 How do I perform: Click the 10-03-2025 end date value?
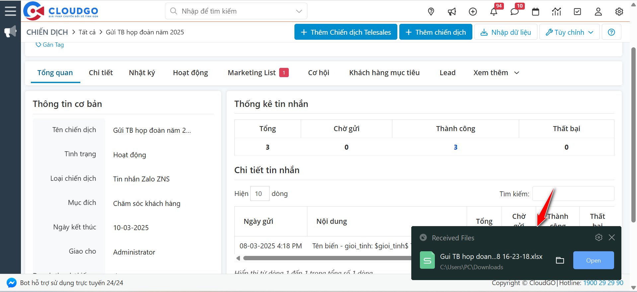pos(131,228)
